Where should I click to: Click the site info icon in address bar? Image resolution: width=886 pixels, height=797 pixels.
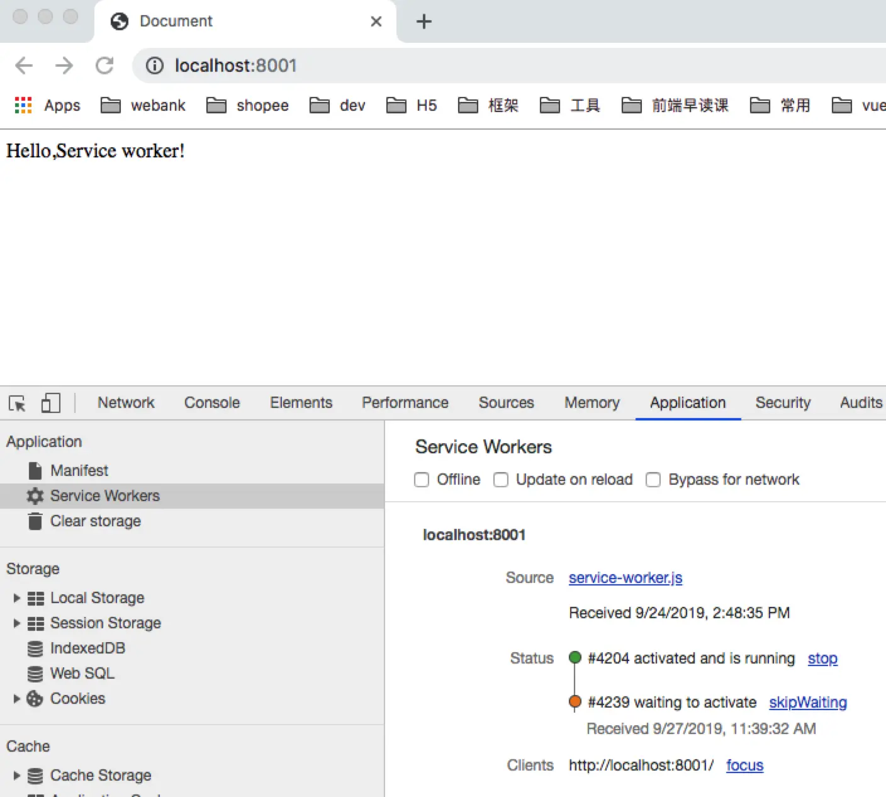pos(155,65)
